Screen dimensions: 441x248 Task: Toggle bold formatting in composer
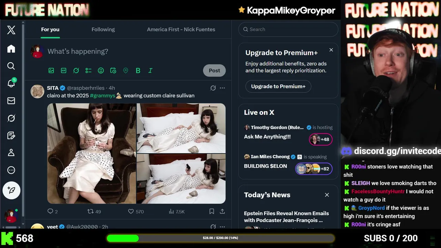point(138,71)
